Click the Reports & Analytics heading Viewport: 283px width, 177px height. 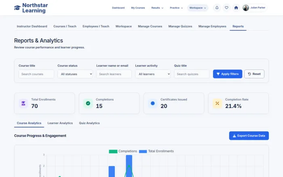click(38, 40)
